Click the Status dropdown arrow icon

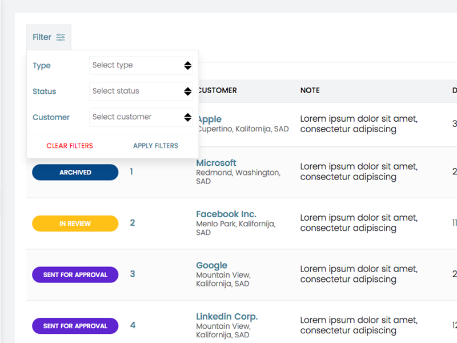coord(187,91)
